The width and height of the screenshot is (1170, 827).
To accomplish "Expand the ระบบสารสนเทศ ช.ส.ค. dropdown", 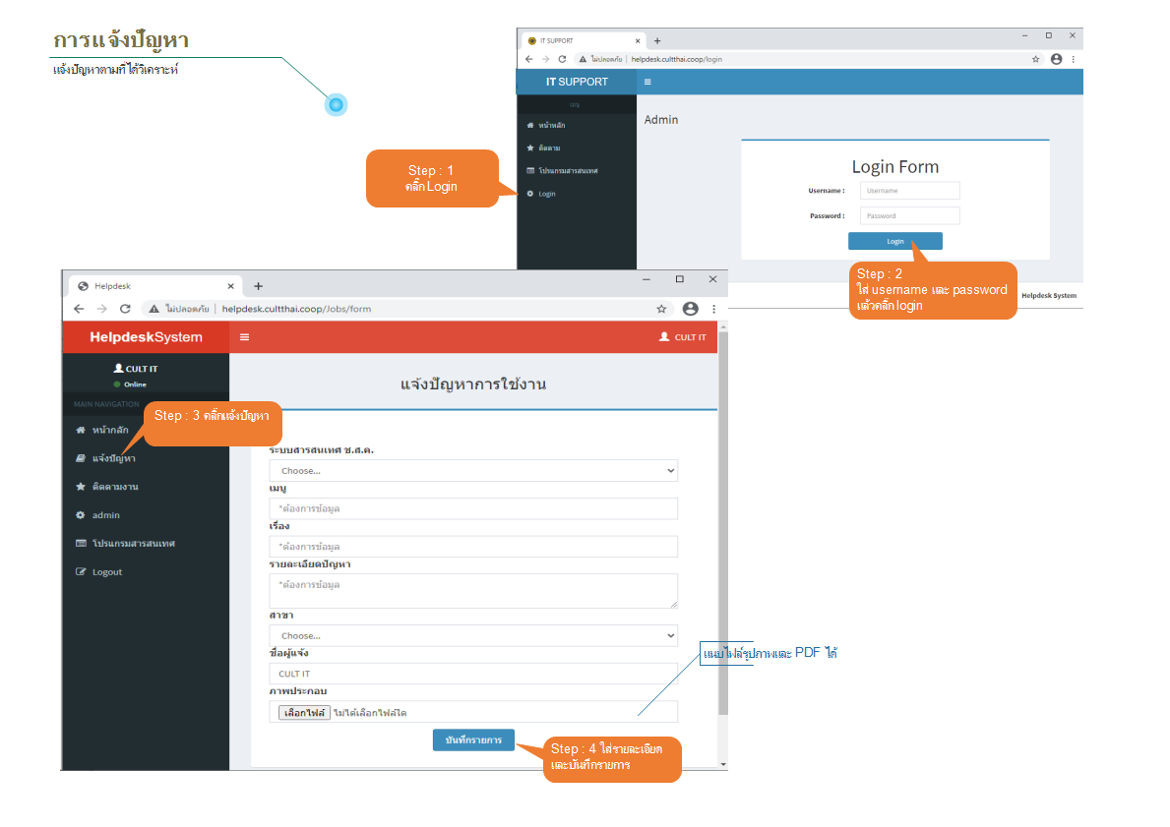I will coord(473,471).
